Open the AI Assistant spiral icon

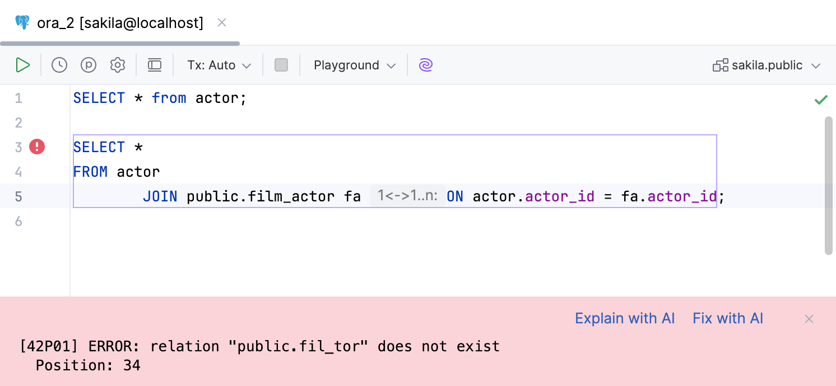click(425, 65)
